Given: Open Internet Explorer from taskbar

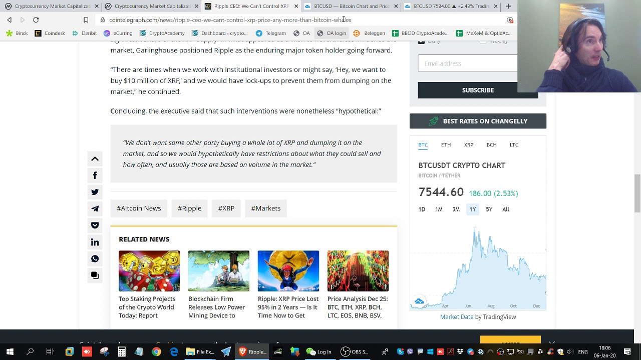Looking at the screenshot, I should (x=174, y=352).
